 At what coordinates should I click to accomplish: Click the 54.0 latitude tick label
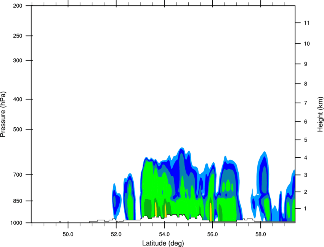[x=164, y=234]
